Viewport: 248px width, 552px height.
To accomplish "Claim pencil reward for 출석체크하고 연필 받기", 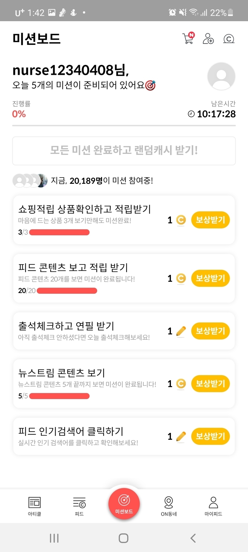I will click(210, 331).
